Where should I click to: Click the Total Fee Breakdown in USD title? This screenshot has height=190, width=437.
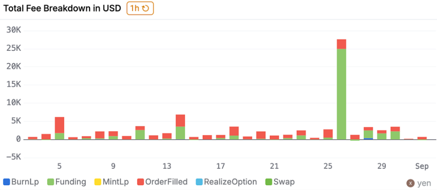(x=62, y=8)
